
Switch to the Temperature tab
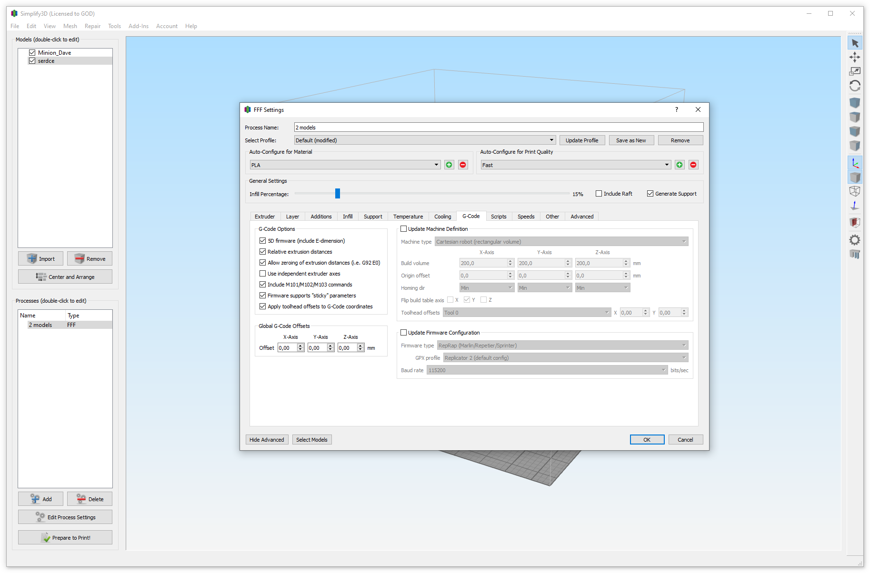click(408, 217)
